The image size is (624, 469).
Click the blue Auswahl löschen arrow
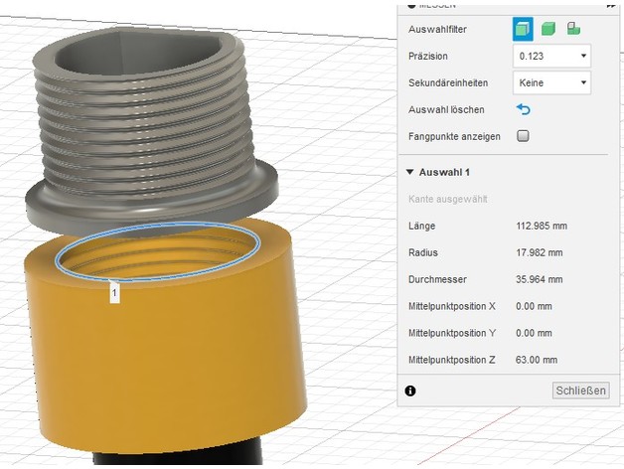(x=523, y=108)
